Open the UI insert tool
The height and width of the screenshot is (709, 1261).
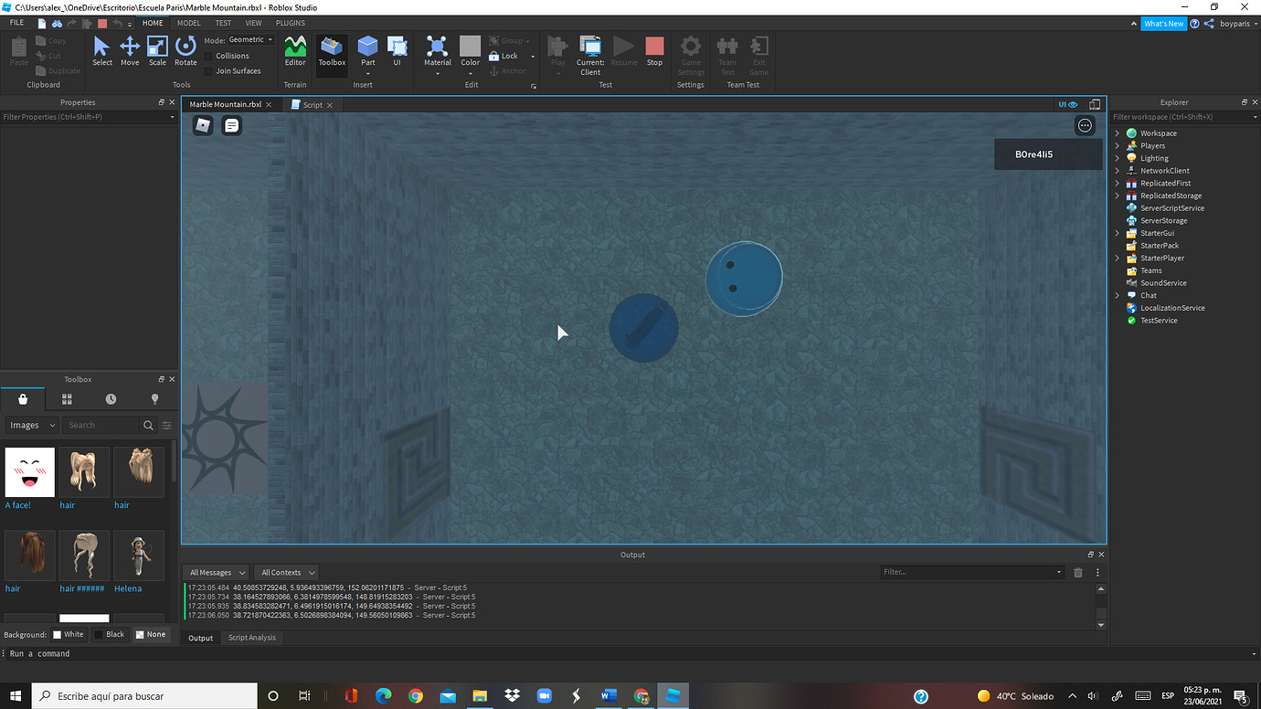pyautogui.click(x=397, y=50)
